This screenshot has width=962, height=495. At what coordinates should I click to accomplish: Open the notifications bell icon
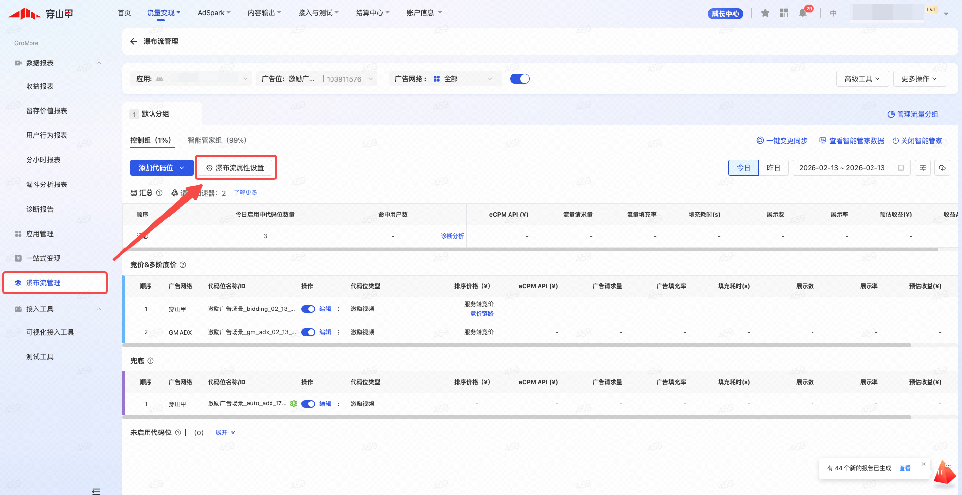tap(803, 13)
